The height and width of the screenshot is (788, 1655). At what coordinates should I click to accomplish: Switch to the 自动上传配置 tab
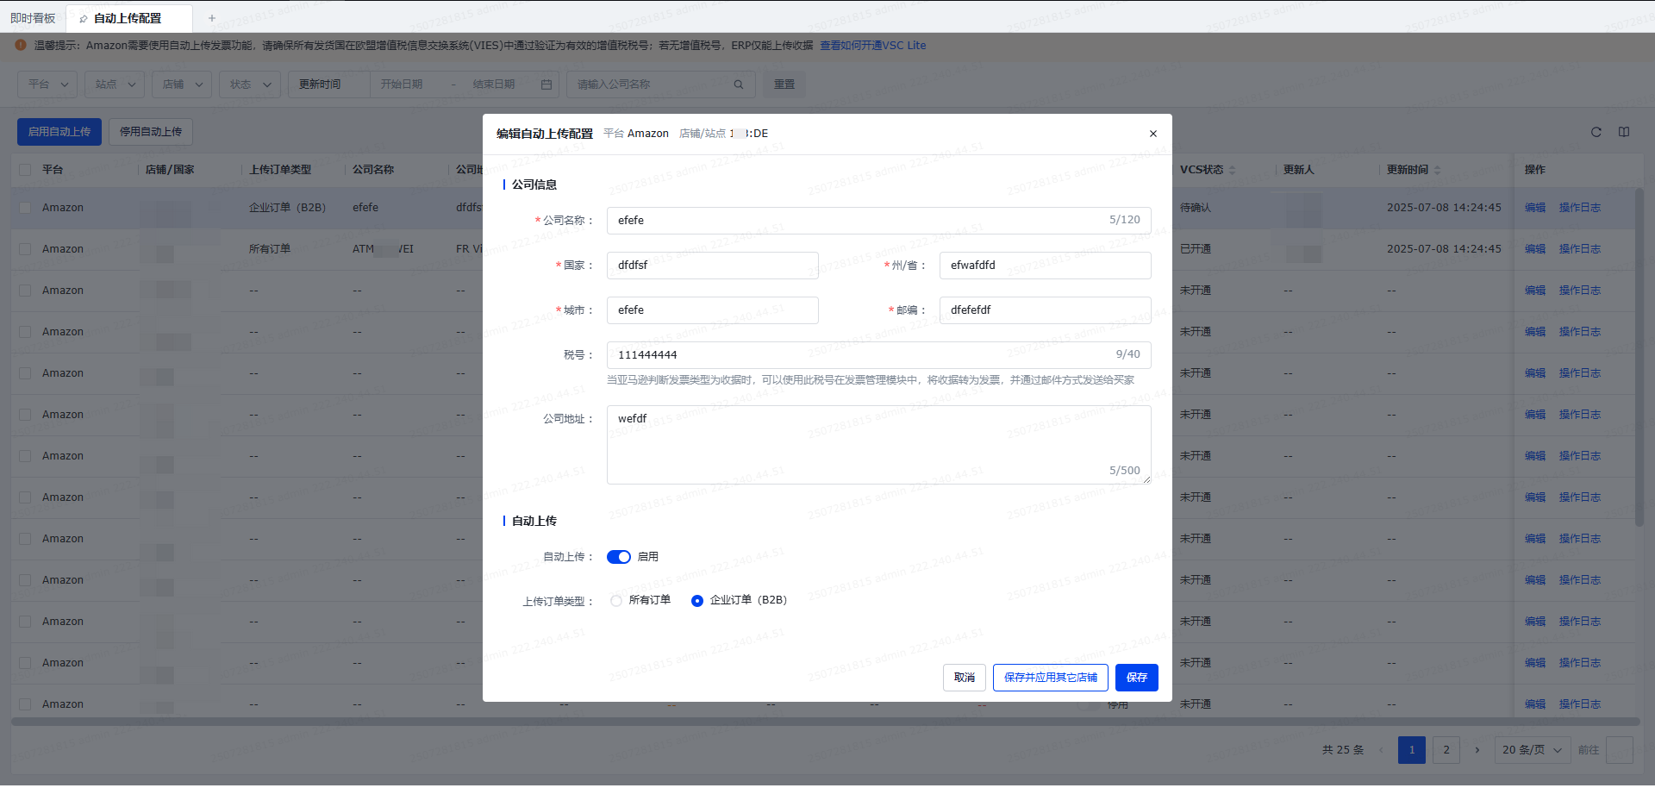pos(128,18)
